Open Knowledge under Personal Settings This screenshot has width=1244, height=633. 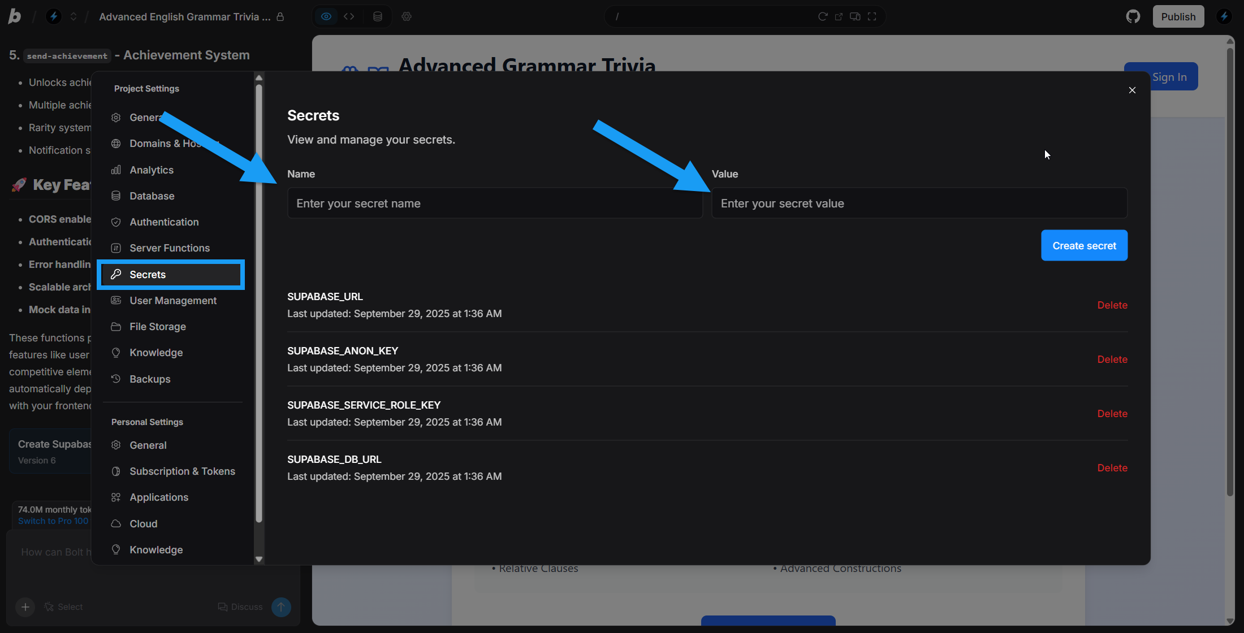coord(172,549)
